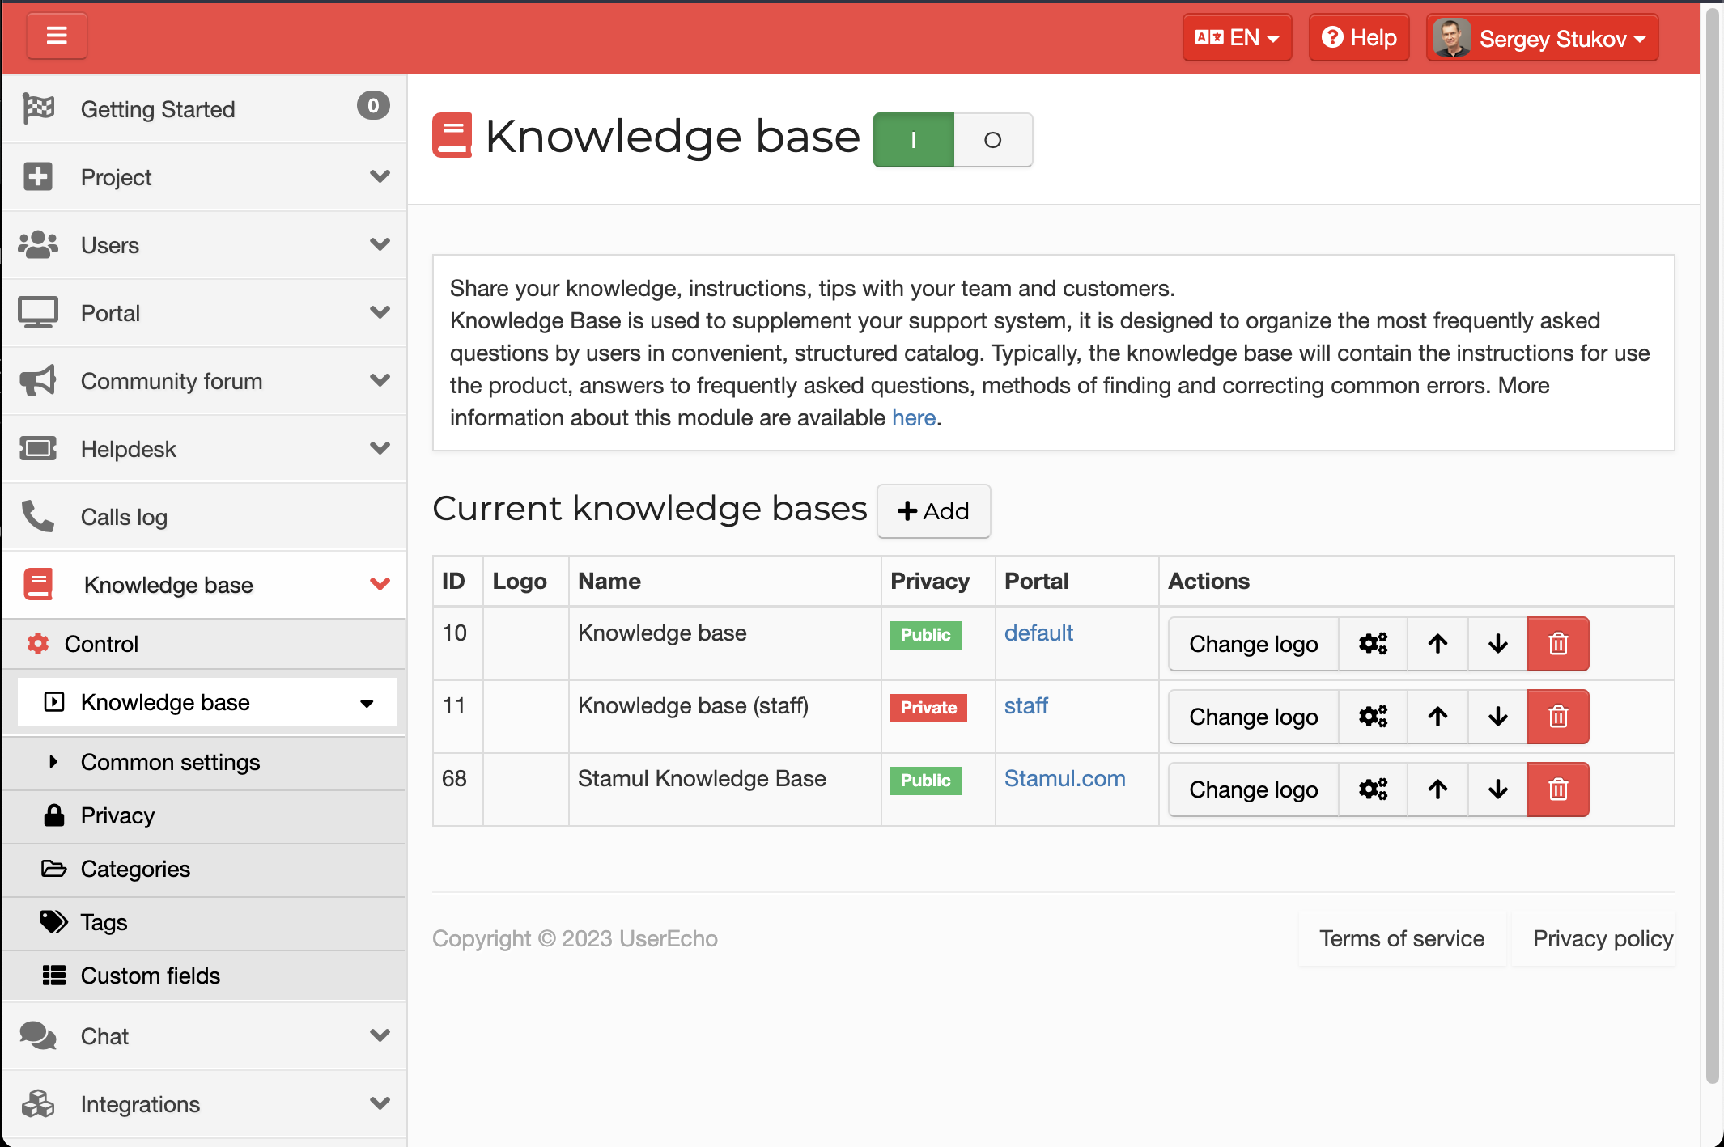The image size is (1724, 1147).
Task: Open the EN language dropdown
Action: 1237,37
